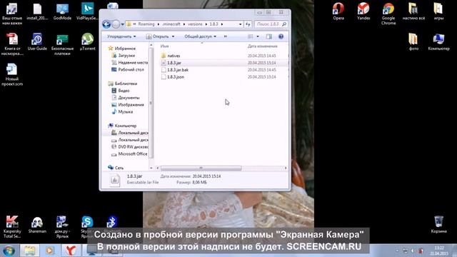
Task: Open recent locations dropdown beside navigation arrows
Action: [x=123, y=24]
